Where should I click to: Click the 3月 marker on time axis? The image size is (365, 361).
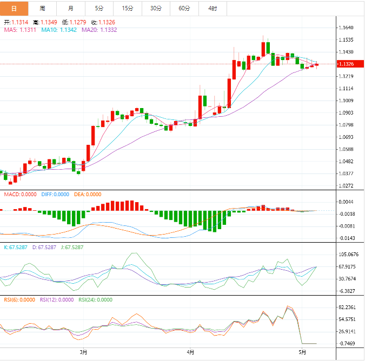83,352
